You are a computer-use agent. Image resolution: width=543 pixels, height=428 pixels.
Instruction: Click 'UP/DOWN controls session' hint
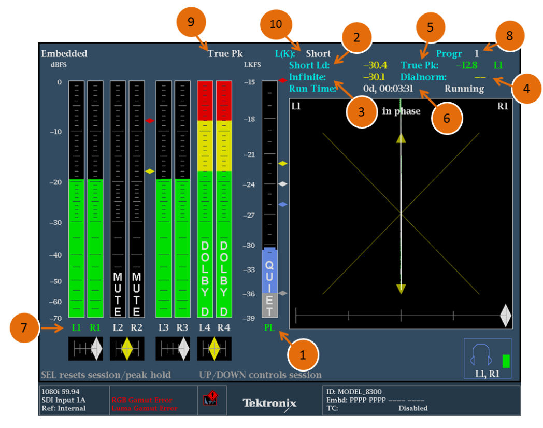261,375
